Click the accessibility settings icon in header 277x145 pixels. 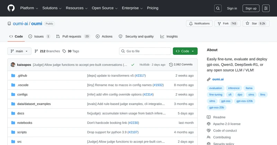click(266, 8)
